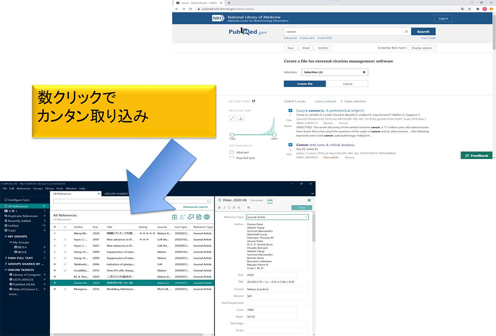Click the 2021 handle of results-by-year slider
The image size is (496, 336).
pyautogui.click(x=274, y=134)
